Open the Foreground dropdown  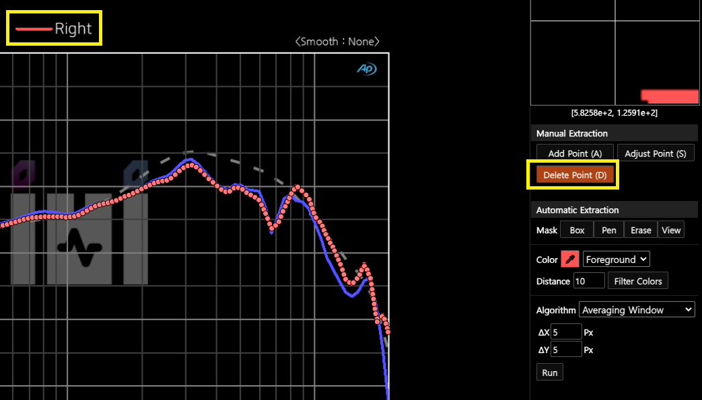[617, 259]
